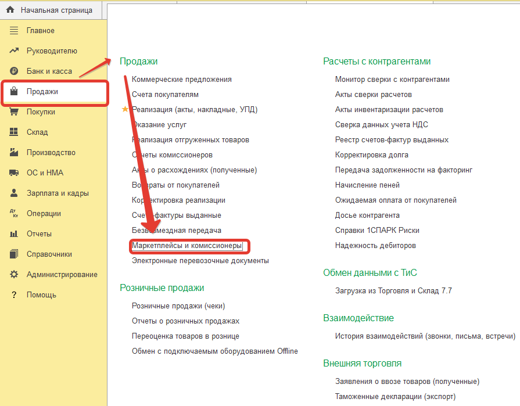Click the ОС и НМА truck icon
This screenshot has height=406, width=520.
click(x=14, y=173)
